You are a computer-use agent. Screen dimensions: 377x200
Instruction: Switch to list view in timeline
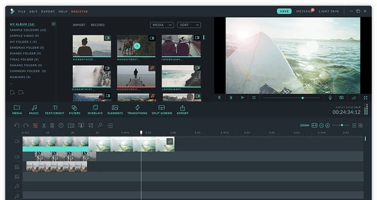click(354, 125)
